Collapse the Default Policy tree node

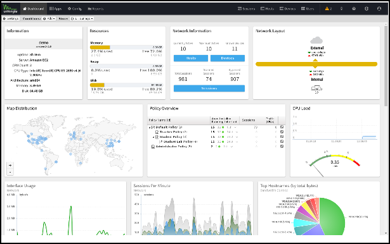tap(150, 128)
